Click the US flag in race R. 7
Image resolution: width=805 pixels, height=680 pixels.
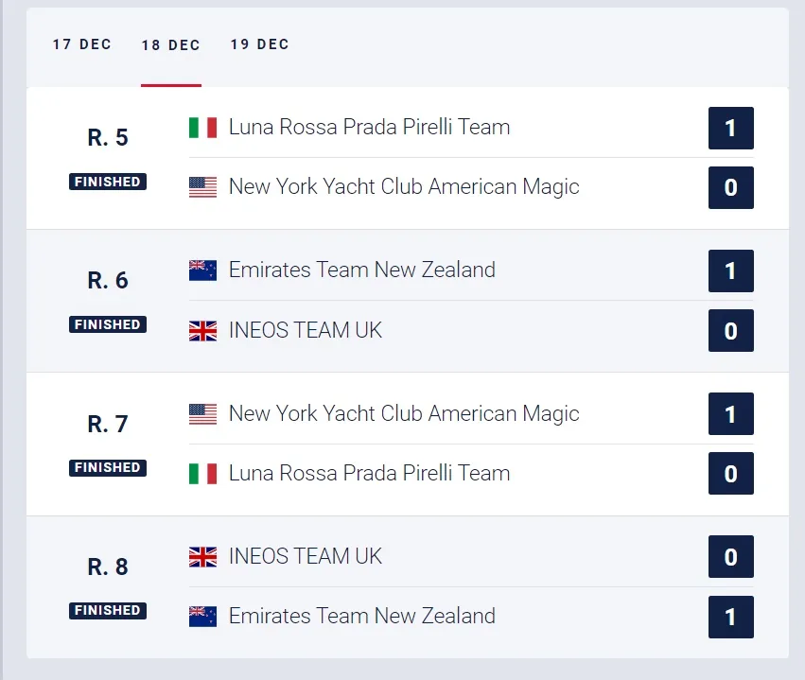pyautogui.click(x=202, y=414)
